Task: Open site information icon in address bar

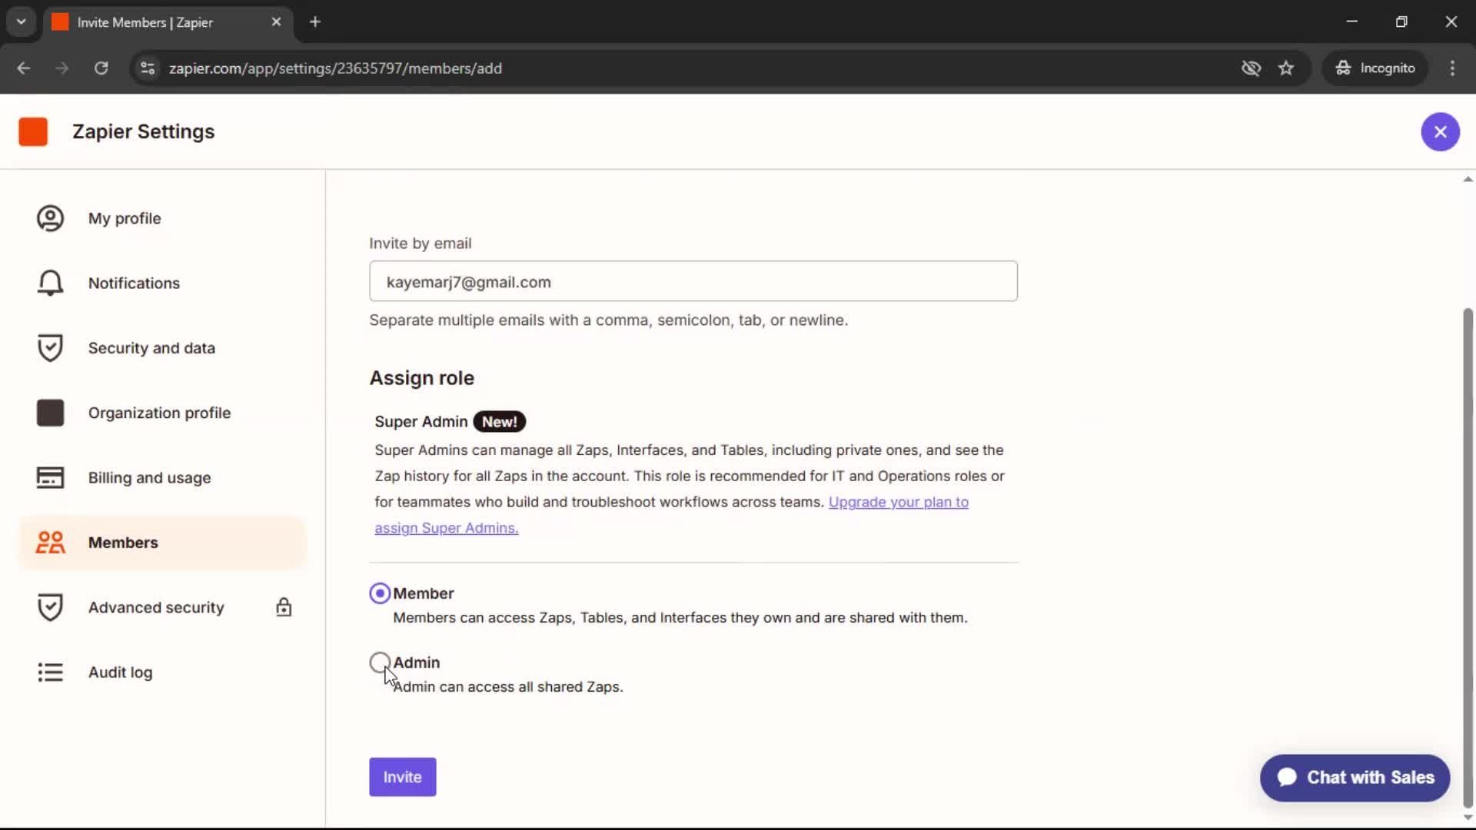Action: (148, 68)
